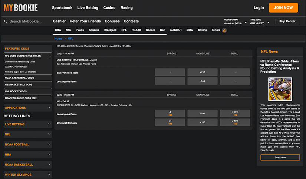Screen dimensions: 306x179
Task: Click the NFL breadcrumb link
Action: 70,38
